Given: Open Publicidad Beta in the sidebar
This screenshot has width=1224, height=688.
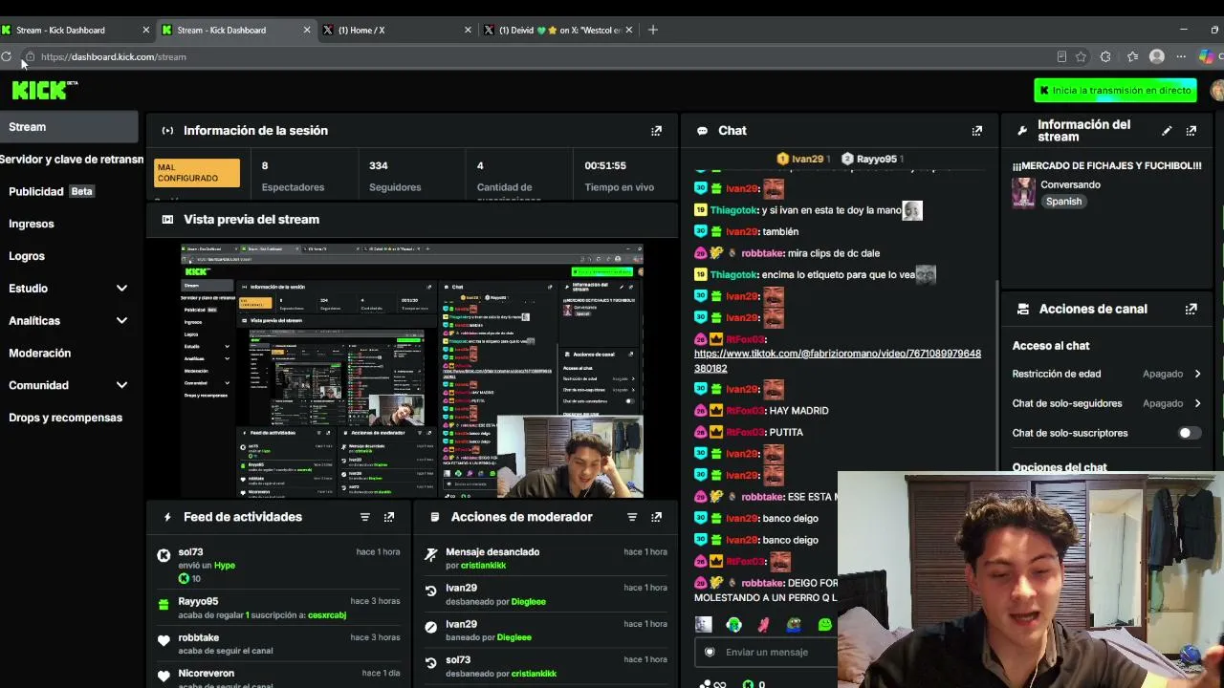Looking at the screenshot, I should point(68,191).
